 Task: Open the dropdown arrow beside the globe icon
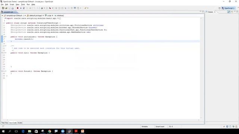click(44, 8)
